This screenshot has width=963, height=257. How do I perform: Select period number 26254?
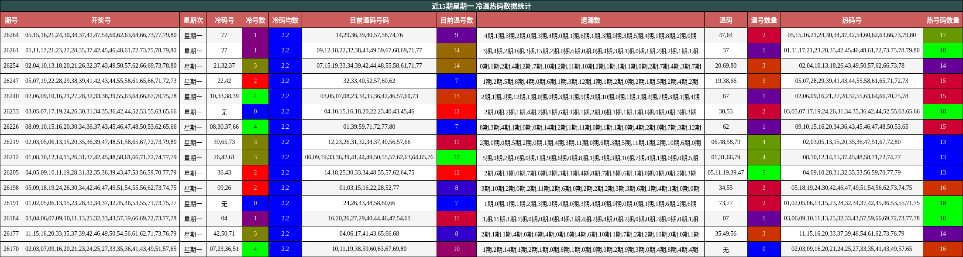(11, 66)
